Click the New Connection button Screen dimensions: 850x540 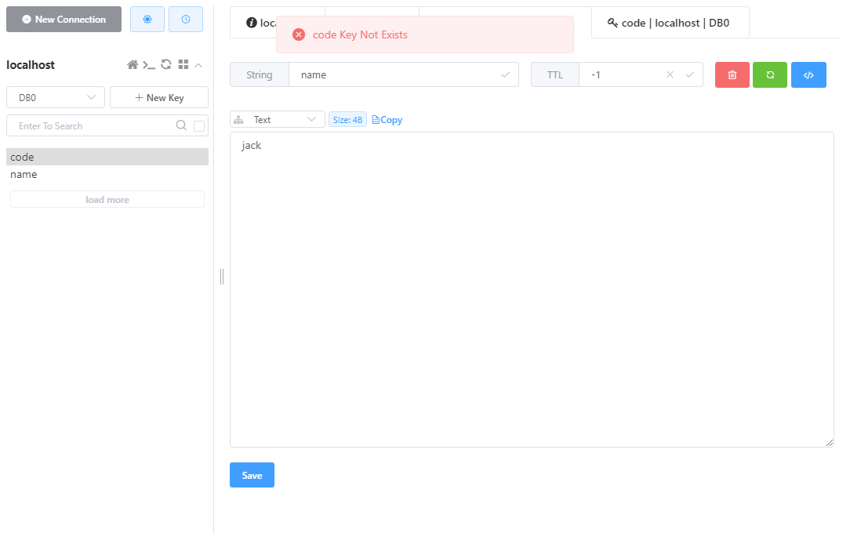[x=64, y=20]
